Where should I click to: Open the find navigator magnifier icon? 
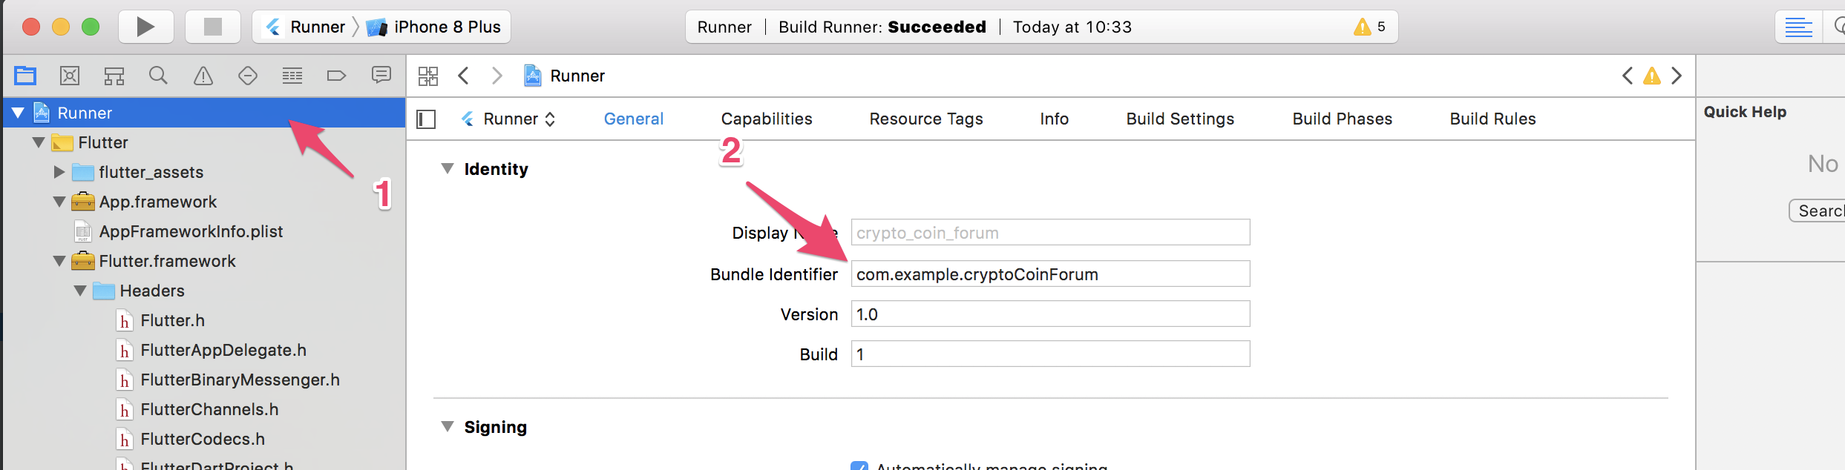(x=158, y=76)
